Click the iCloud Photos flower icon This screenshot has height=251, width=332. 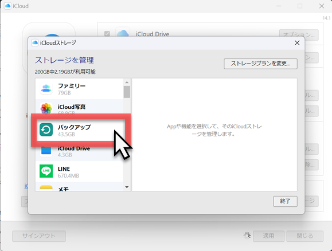46,108
